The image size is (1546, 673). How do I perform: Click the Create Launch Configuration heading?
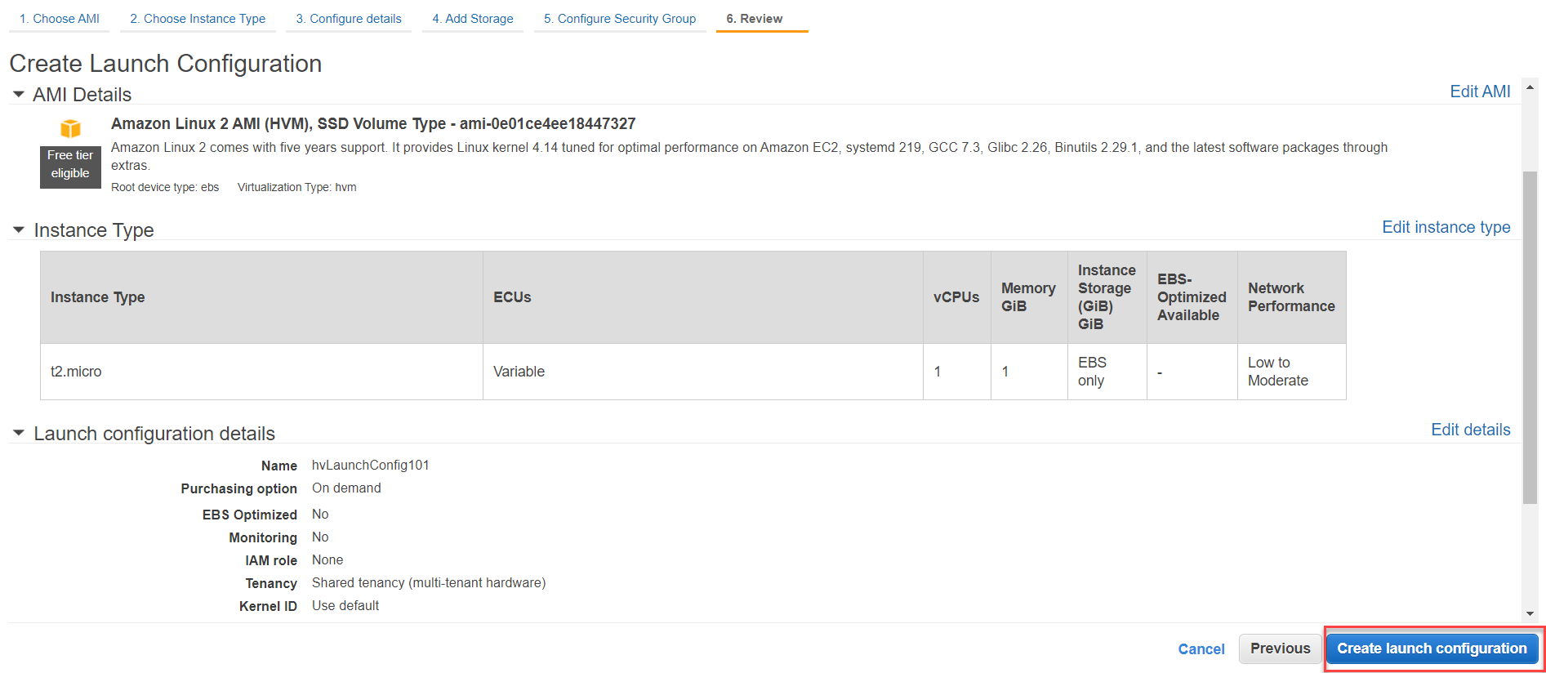[166, 64]
